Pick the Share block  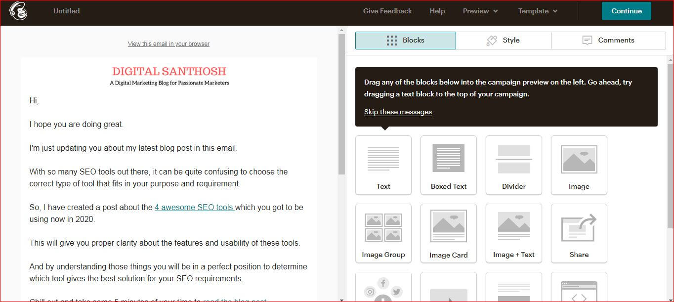579,233
